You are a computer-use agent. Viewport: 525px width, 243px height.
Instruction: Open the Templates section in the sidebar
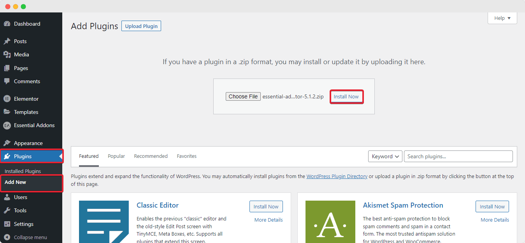(x=8, y=112)
